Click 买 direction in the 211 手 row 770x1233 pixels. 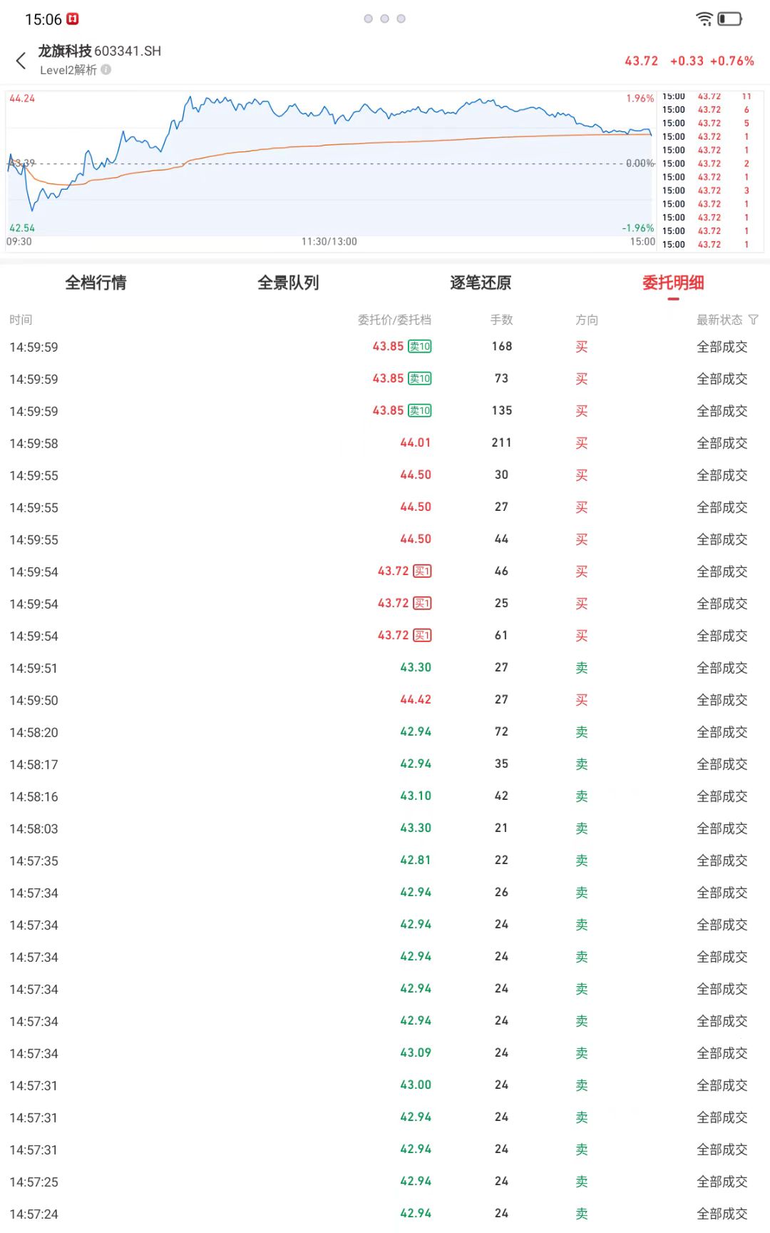(x=582, y=443)
